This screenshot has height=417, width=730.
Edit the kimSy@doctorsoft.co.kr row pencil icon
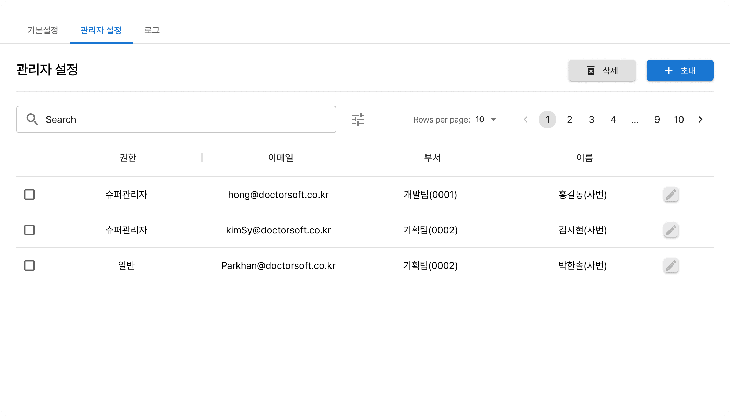[671, 230]
